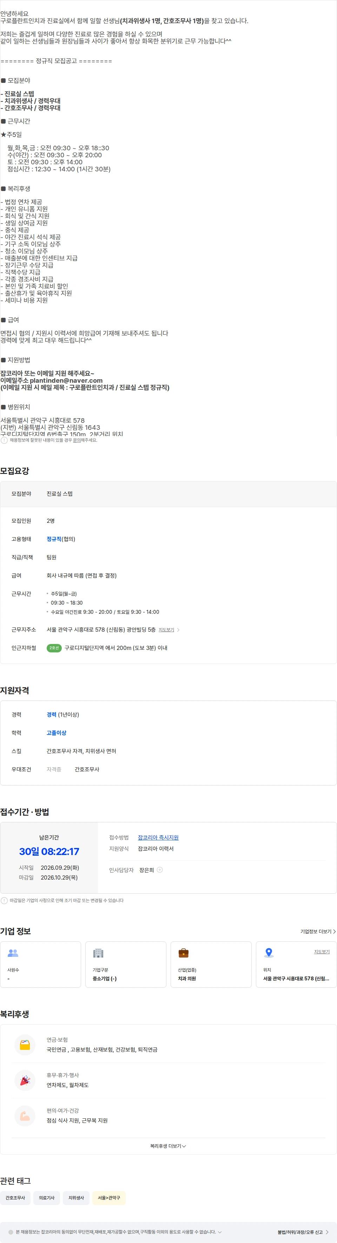Click the 위치 map pin icon
337x1243 pixels.
click(269, 953)
